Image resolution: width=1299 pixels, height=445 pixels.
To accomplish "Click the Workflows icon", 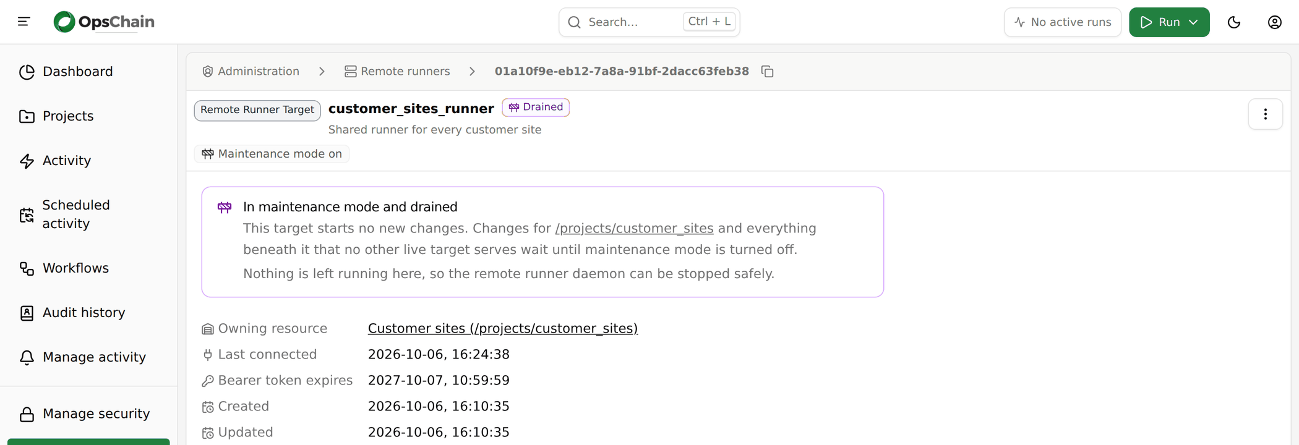I will tap(27, 269).
